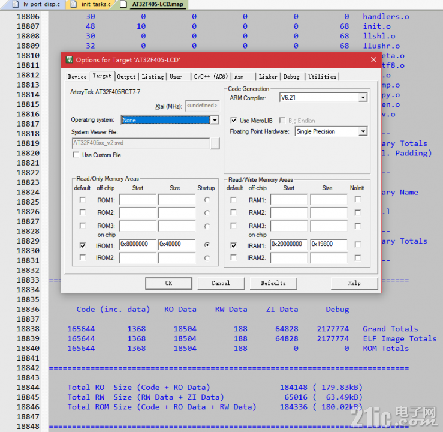The width and height of the screenshot is (443, 432).
Task: Click the IROM1 Size field
Action: (177, 244)
